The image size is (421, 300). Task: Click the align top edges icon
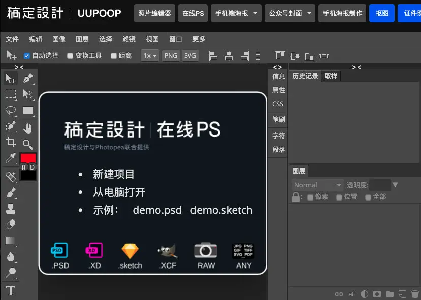pos(280,55)
